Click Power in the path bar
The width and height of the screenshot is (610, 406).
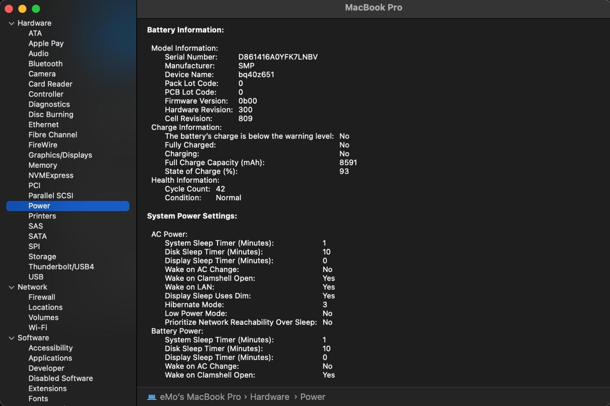[313, 397]
